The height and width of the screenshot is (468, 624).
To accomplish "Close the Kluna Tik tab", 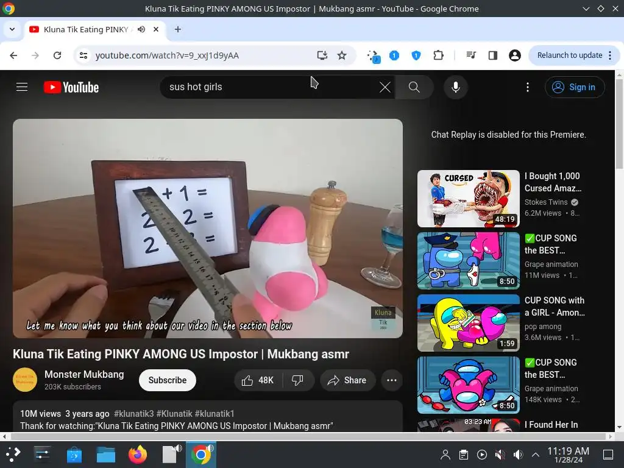I will (156, 29).
